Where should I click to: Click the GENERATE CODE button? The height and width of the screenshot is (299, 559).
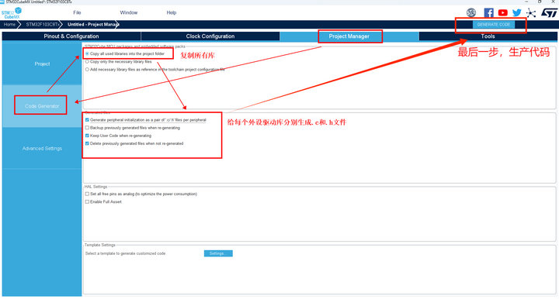[x=494, y=25]
